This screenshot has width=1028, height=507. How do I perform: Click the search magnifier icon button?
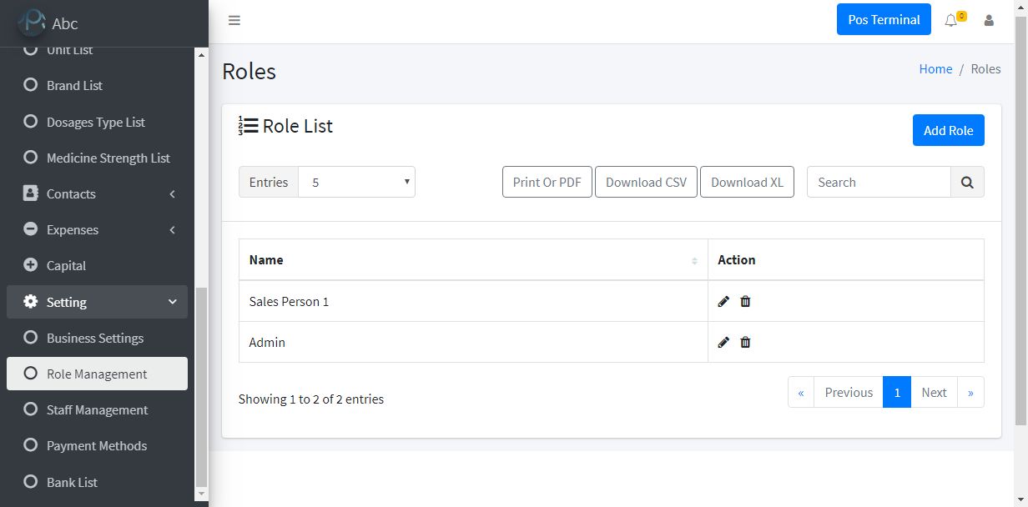(967, 183)
